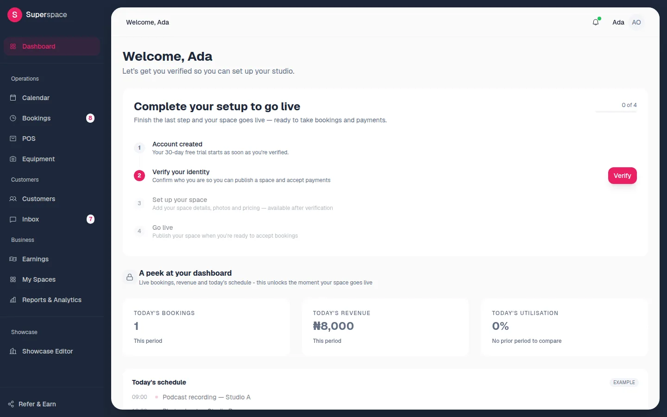Click the EXAMPLE tag in Today's schedule
Screen dimensions: 667x417
coord(624,382)
